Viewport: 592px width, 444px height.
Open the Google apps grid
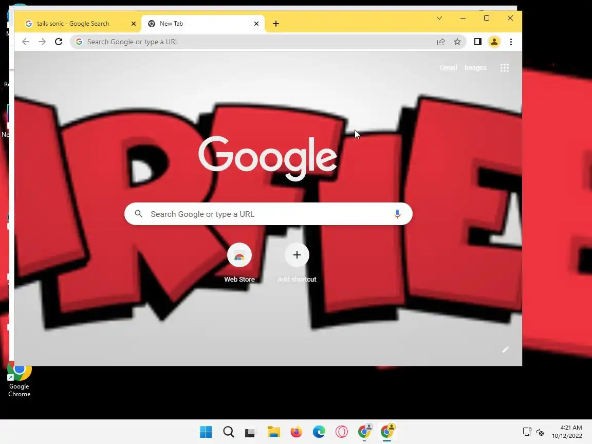[505, 68]
